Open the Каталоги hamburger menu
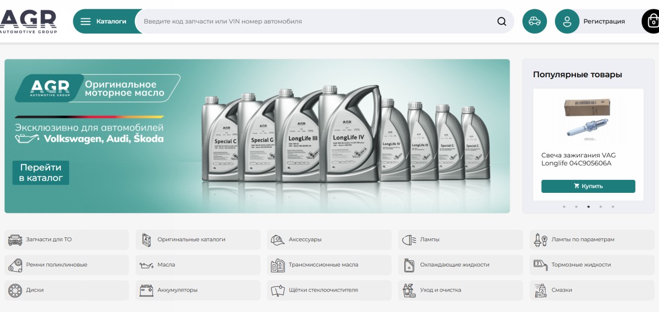Viewport: 659px width, 312px height. pos(104,21)
